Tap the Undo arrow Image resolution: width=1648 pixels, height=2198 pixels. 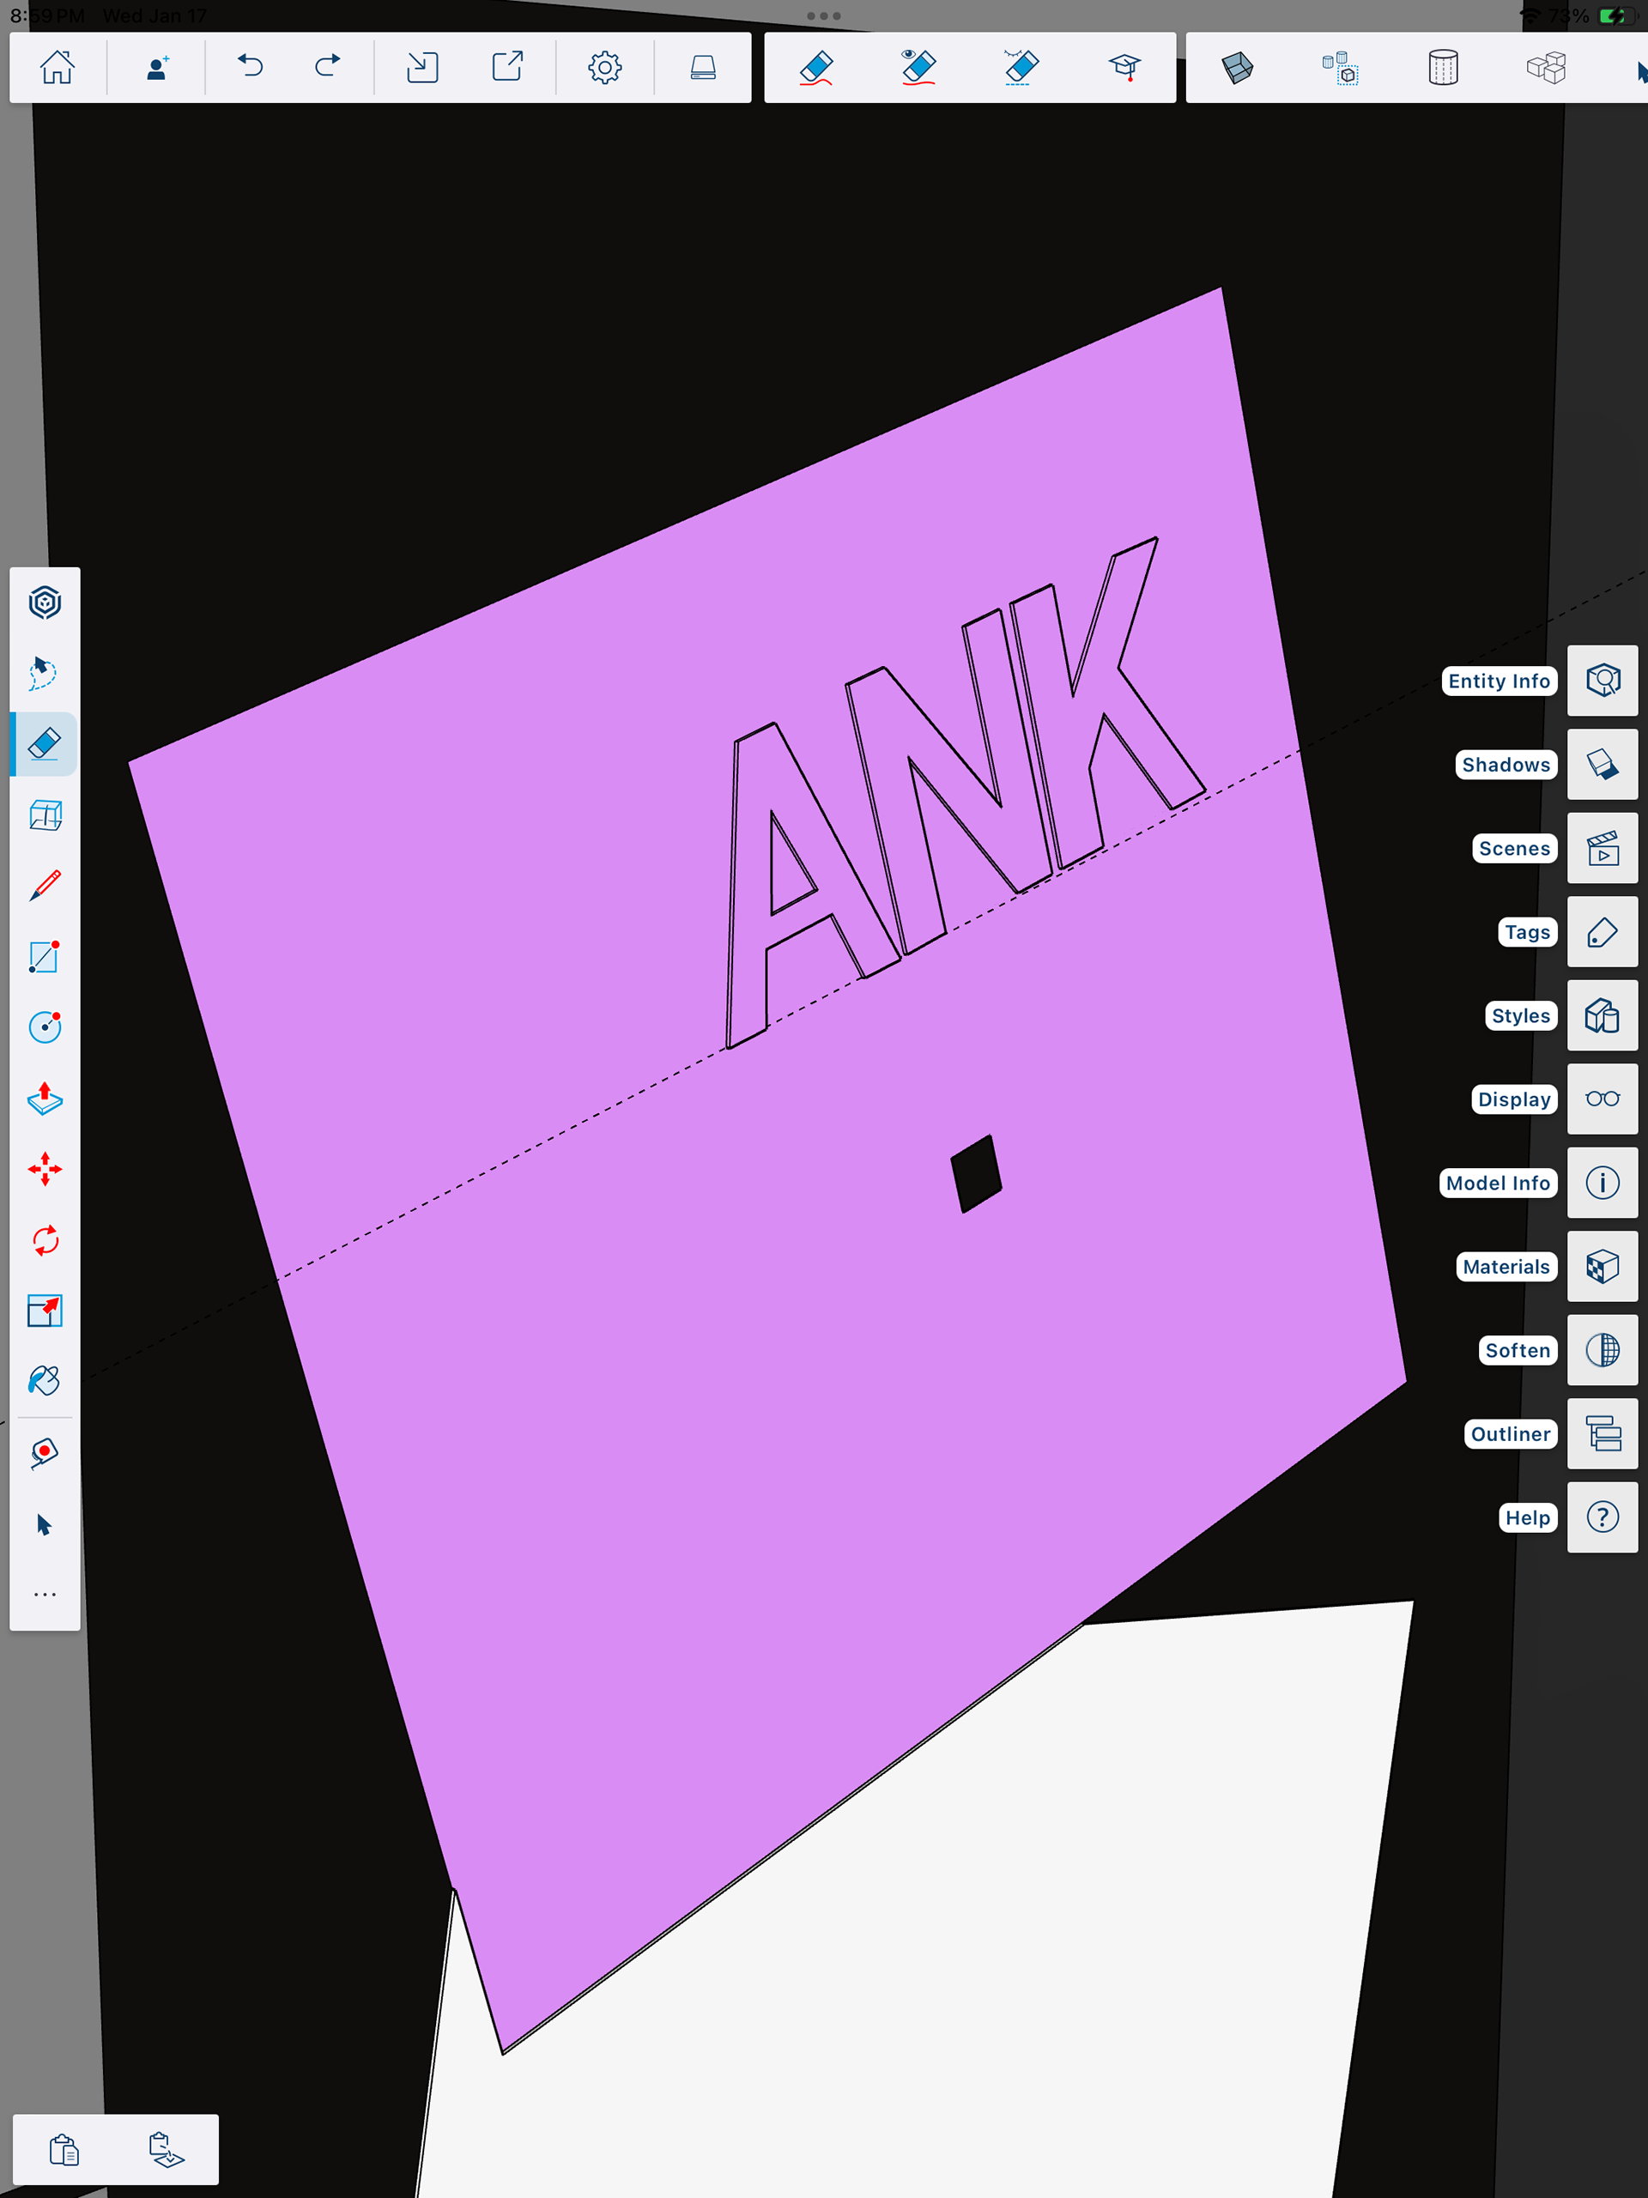tap(250, 68)
